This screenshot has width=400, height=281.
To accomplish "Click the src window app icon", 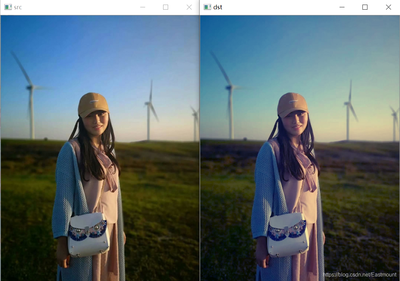I will pos(8,7).
